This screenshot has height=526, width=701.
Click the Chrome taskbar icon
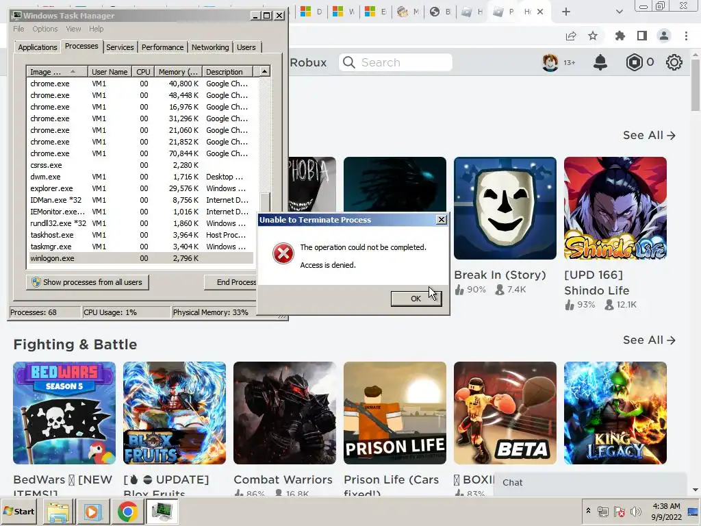pos(127,512)
